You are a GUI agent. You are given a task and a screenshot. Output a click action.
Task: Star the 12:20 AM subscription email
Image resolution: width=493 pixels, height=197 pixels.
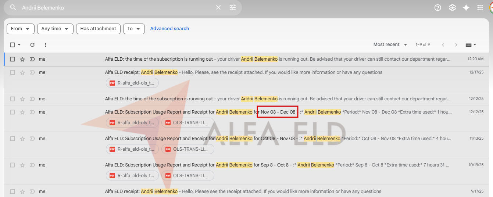coord(22,59)
